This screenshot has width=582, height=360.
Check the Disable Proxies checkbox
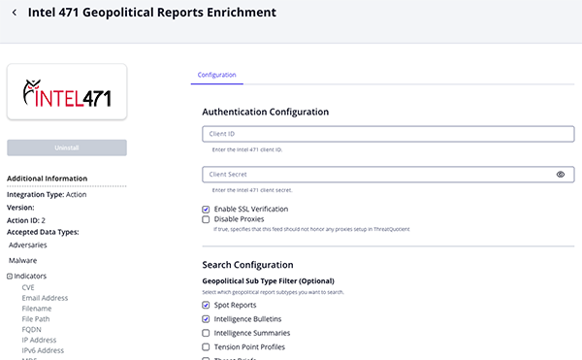pyautogui.click(x=206, y=219)
